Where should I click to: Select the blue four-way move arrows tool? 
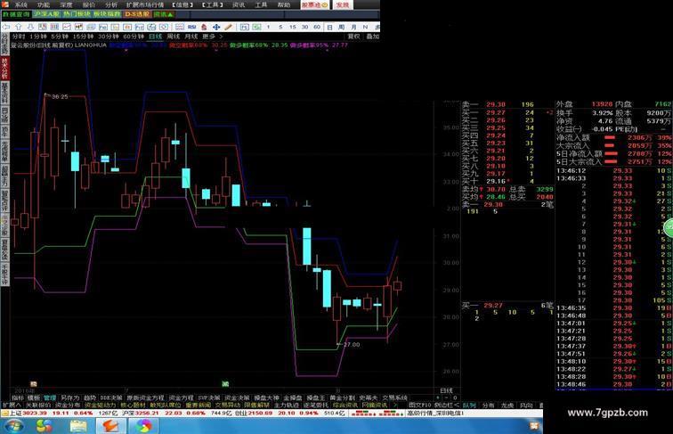(216, 27)
